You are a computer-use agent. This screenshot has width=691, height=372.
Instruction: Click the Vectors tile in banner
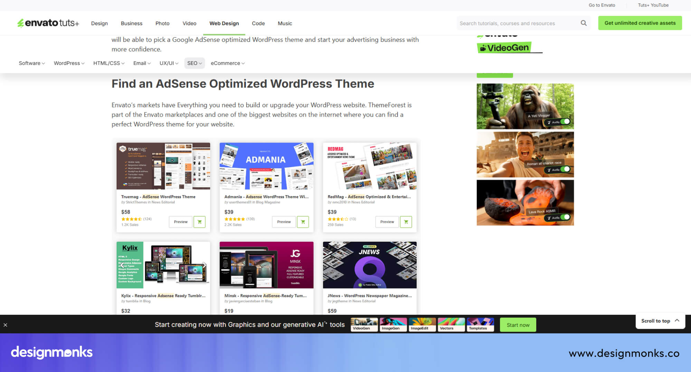(x=451, y=325)
